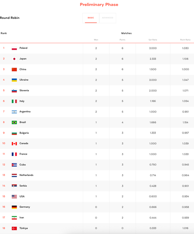Click the Brazil flag icon
The width and height of the screenshot is (194, 234).
click(x=14, y=122)
